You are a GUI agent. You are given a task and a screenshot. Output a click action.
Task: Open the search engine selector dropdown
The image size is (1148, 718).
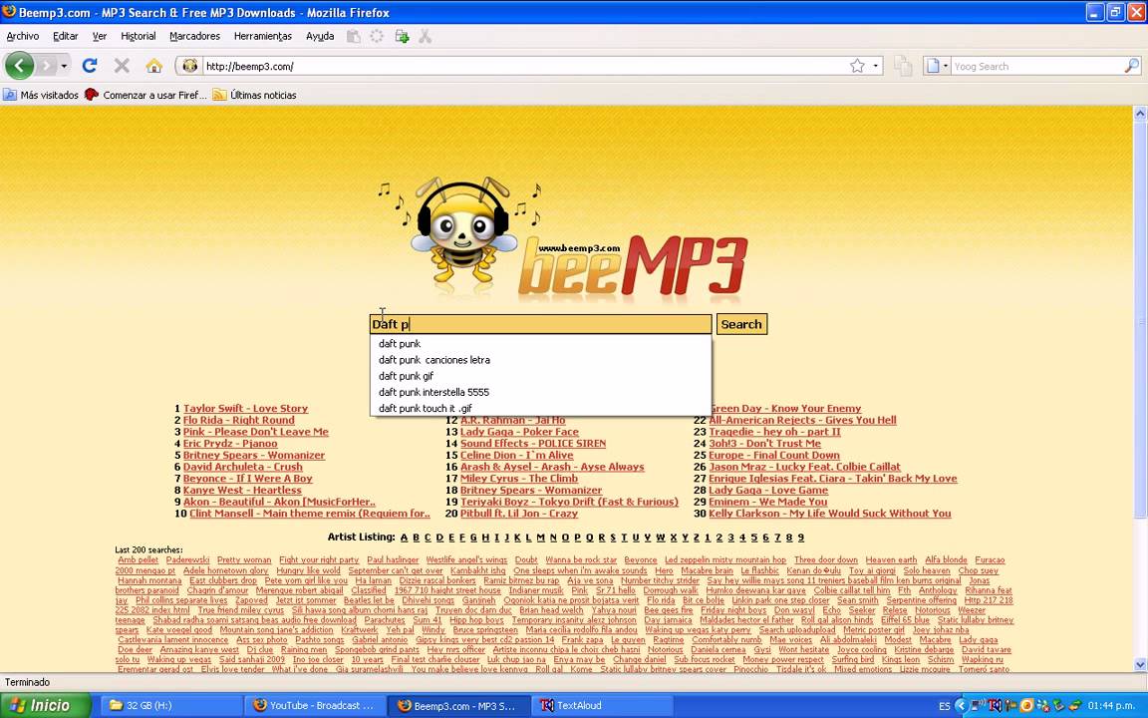point(937,66)
